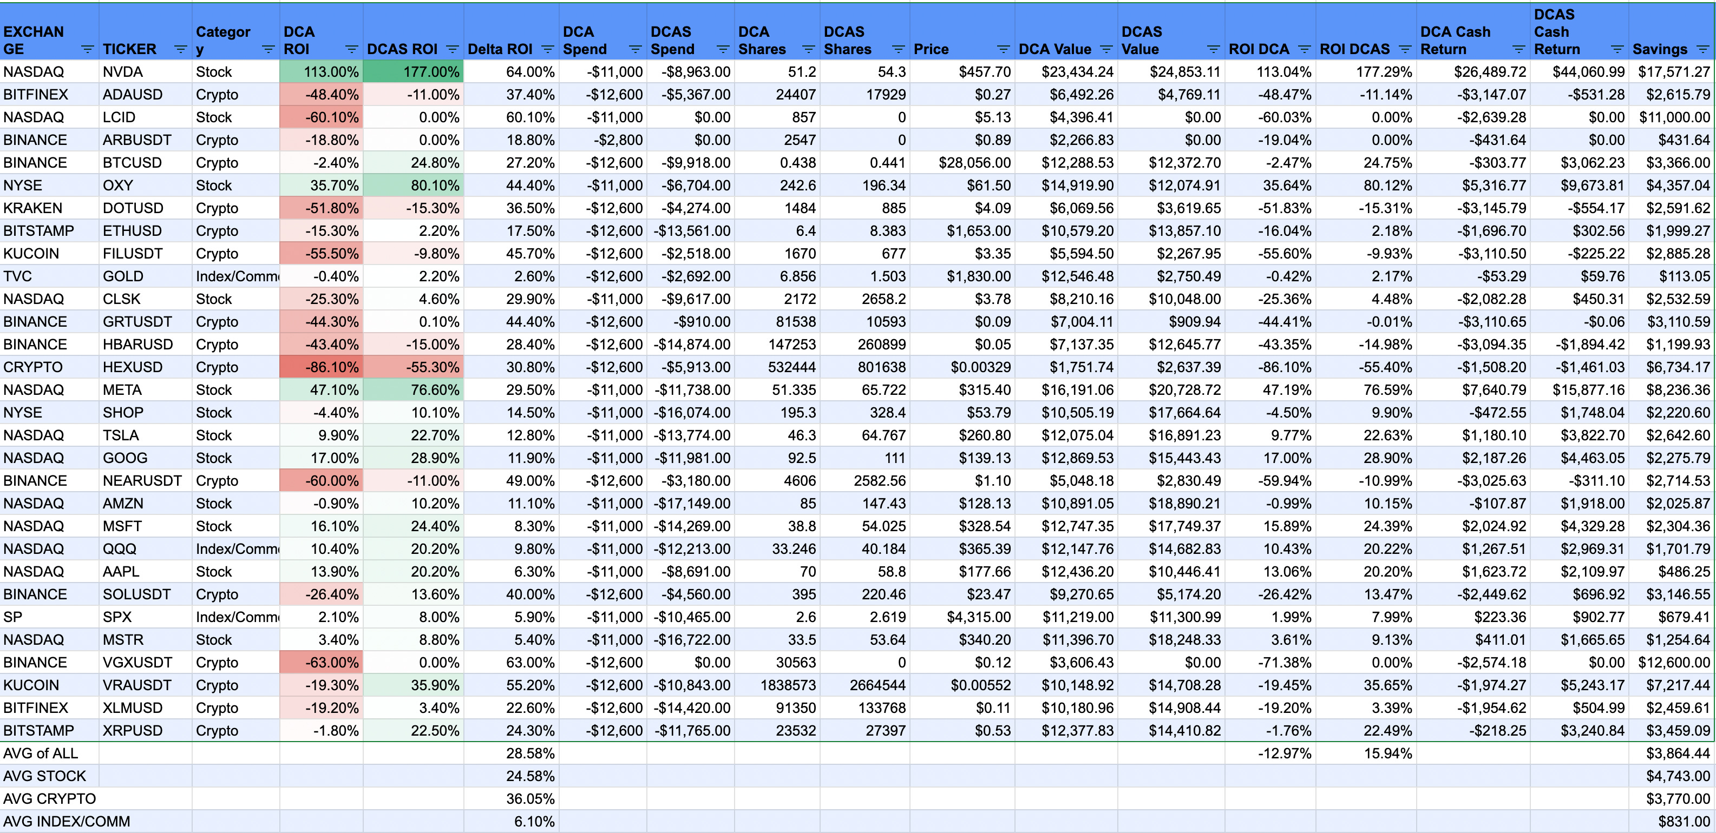Select the GOOG ticker cell
1716x833 pixels.
[145, 458]
